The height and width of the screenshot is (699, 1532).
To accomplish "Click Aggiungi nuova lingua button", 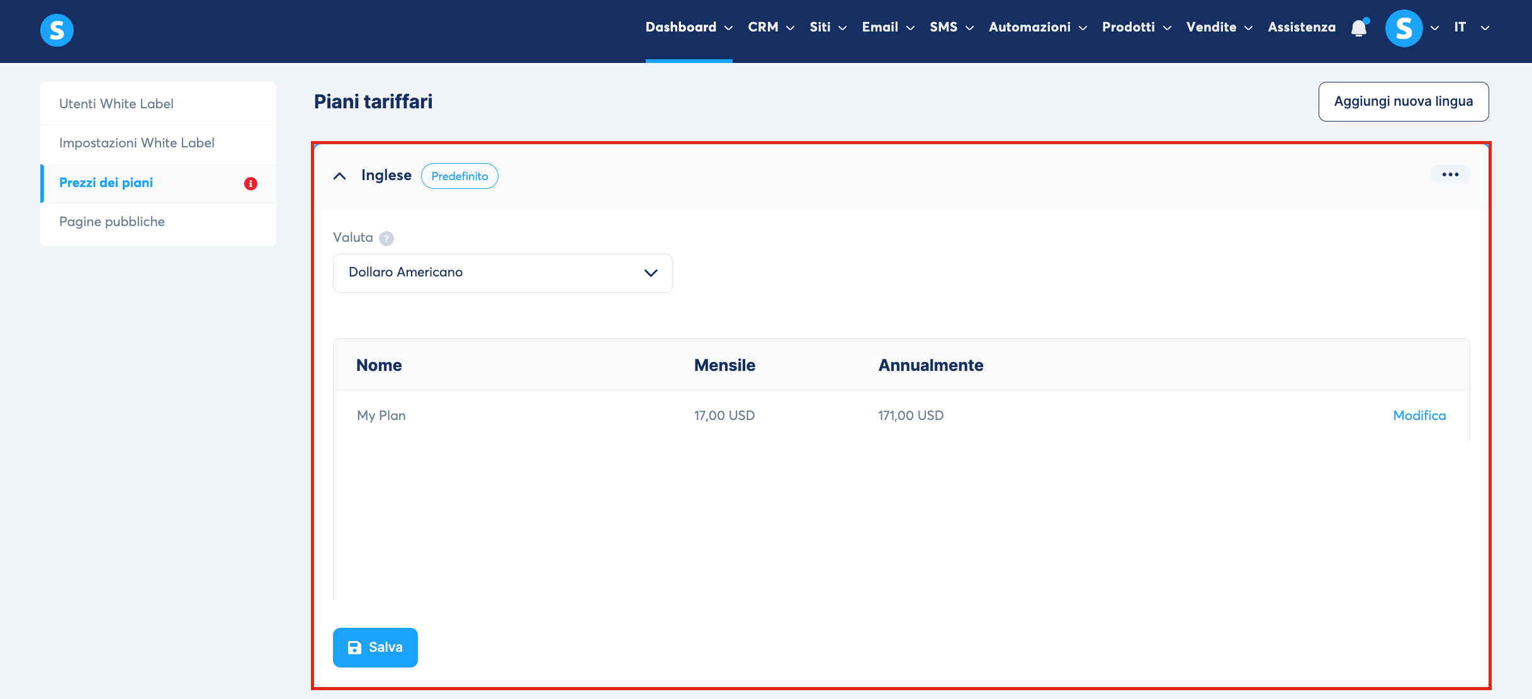I will pos(1403,101).
